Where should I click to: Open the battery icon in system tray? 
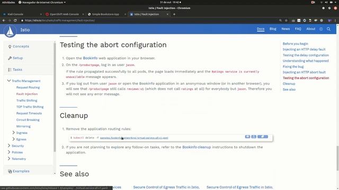tap(331, 2)
